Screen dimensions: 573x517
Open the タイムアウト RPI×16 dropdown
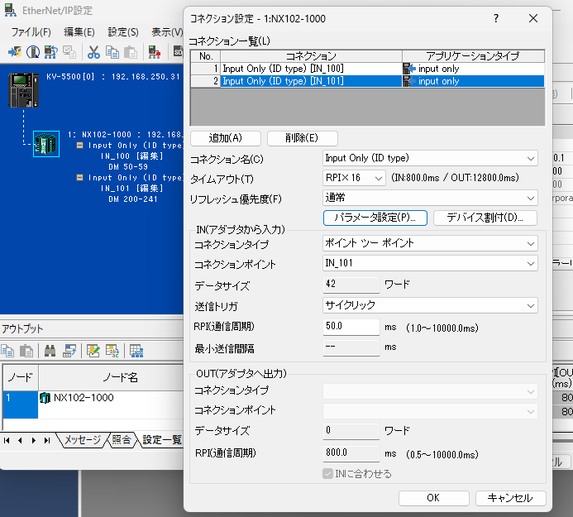pos(354,178)
